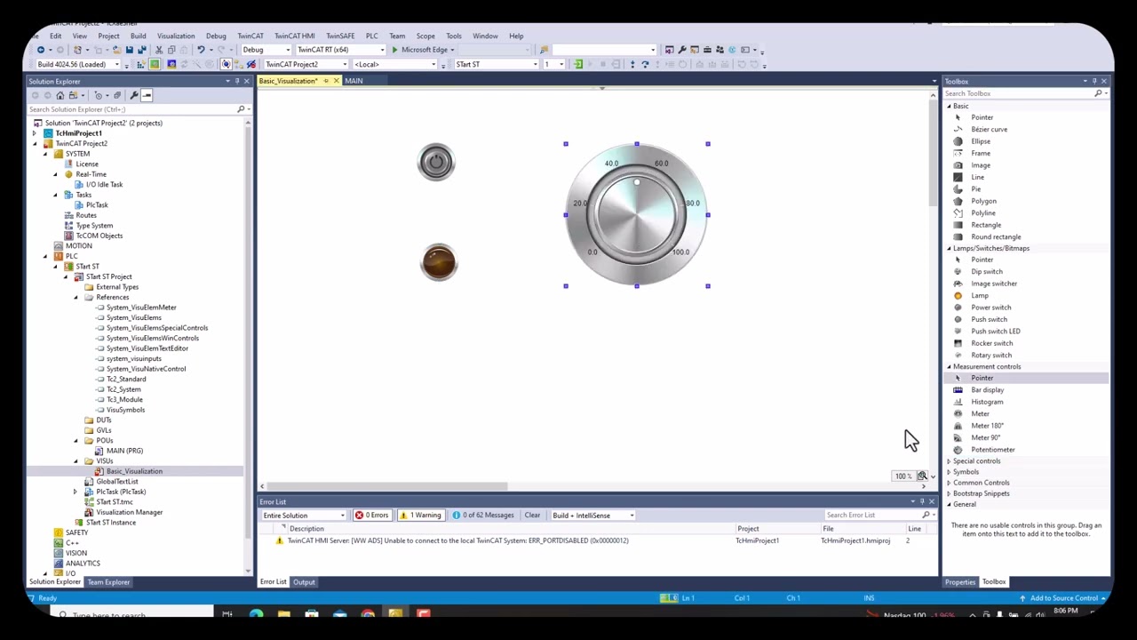Pin the Basic_Visualization tab
Image resolution: width=1137 pixels, height=640 pixels.
pyautogui.click(x=325, y=81)
